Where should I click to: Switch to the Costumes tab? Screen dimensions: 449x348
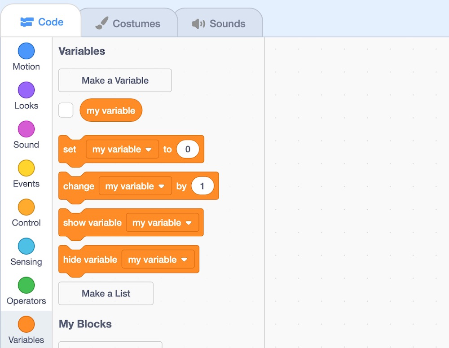128,24
